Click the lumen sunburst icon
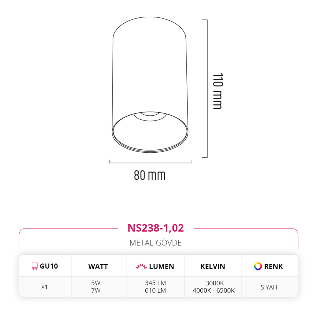This screenshot has width=316, height=316. (x=141, y=266)
